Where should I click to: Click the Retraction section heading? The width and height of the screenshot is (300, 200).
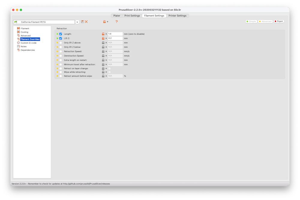[61, 28]
